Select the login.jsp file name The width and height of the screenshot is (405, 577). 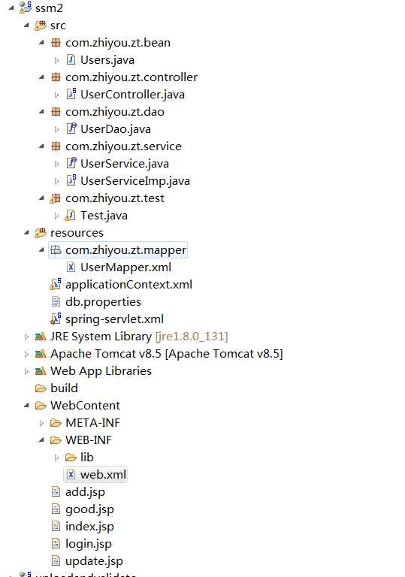[x=89, y=544]
